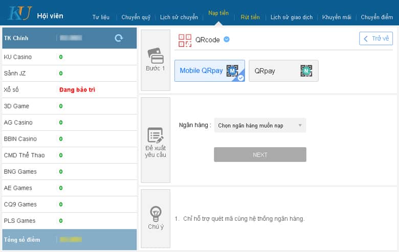Open the Chuyển quỹ tab

[136, 17]
